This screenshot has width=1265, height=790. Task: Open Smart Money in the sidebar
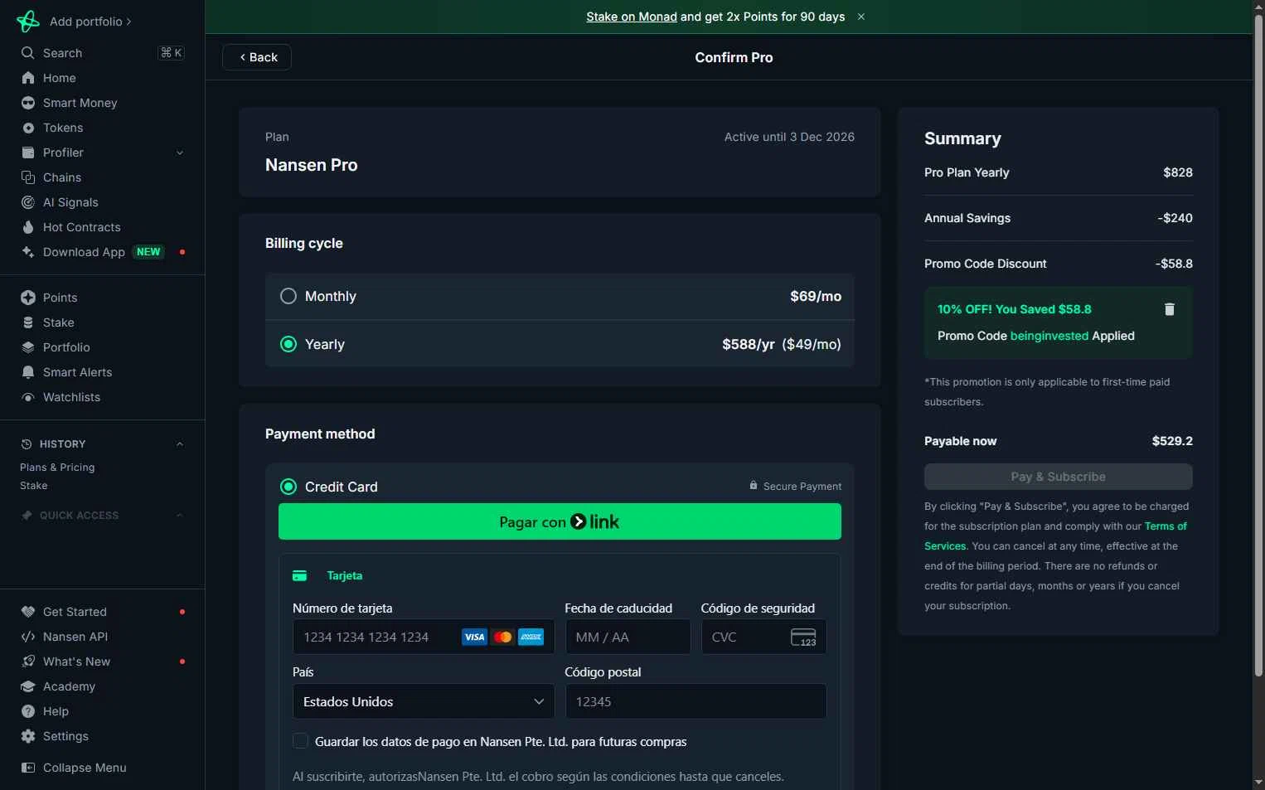[80, 103]
